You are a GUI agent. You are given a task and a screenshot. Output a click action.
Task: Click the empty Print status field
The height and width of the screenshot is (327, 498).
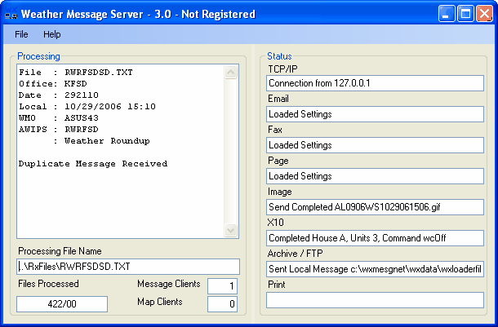[x=376, y=300]
